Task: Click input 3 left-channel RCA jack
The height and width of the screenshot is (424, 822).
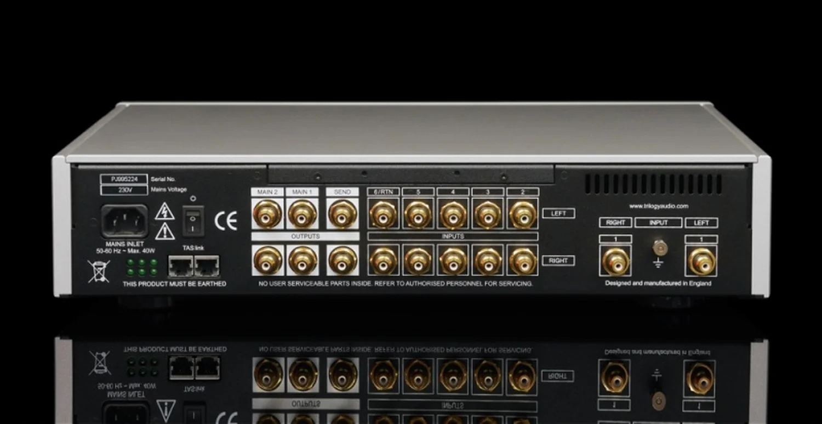Action: point(488,214)
